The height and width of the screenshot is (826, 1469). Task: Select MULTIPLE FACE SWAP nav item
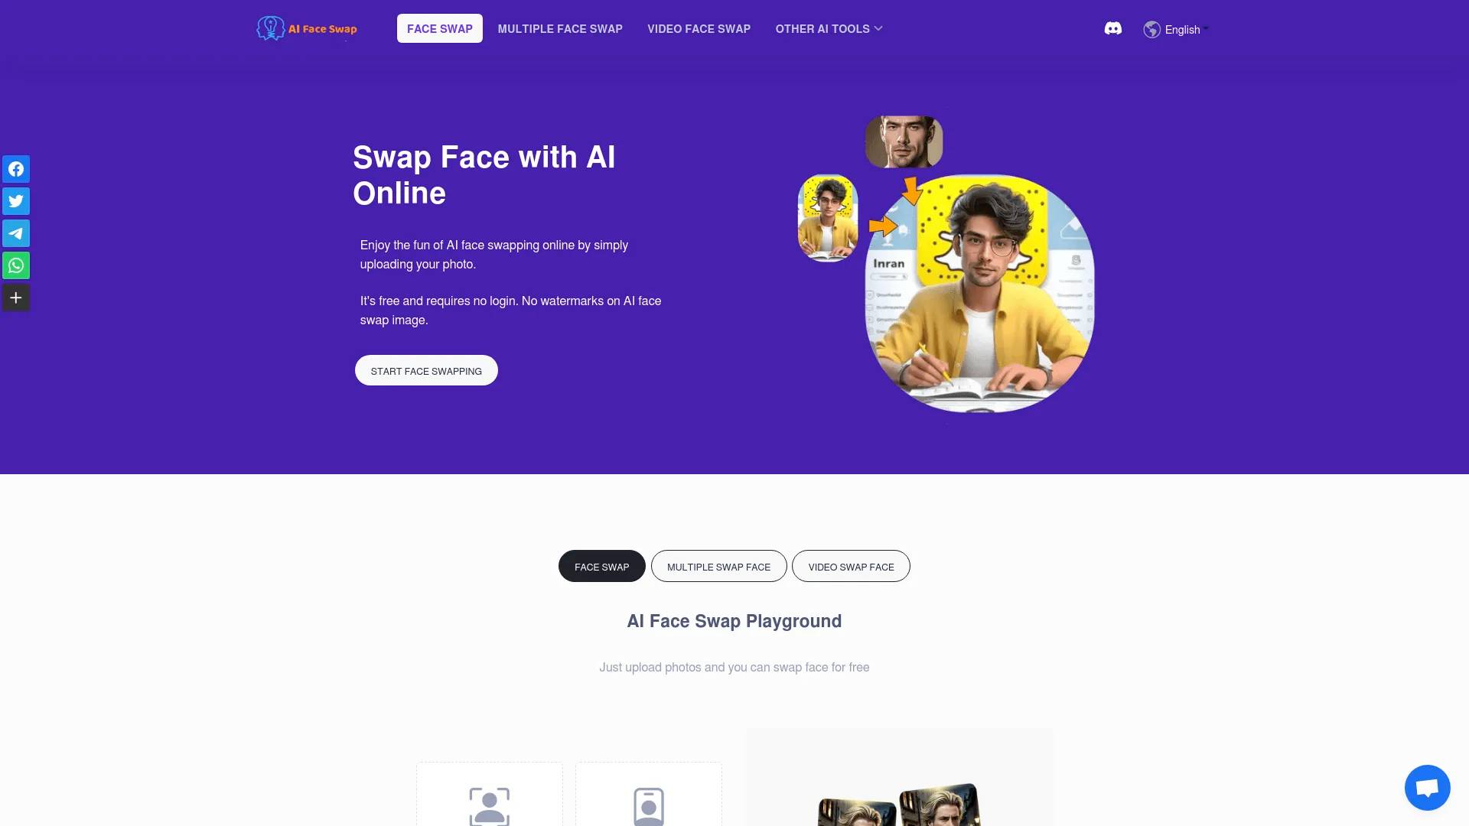point(559,28)
